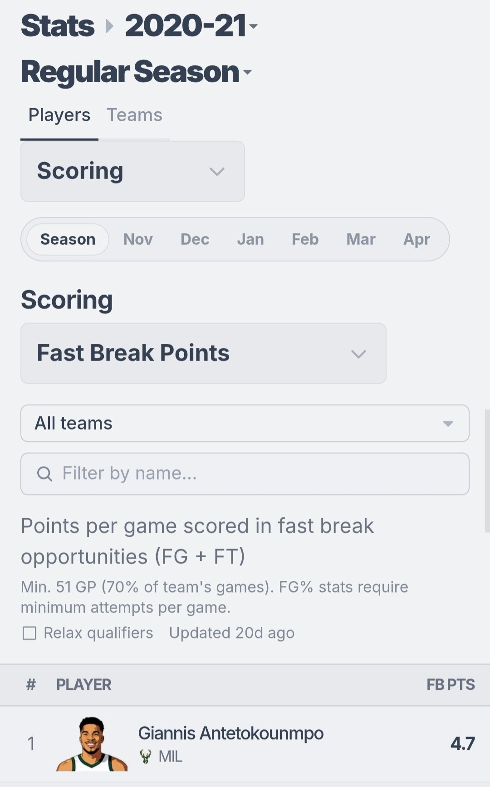Click the search magnifier icon in filter box
The height and width of the screenshot is (787, 490).
pos(44,474)
